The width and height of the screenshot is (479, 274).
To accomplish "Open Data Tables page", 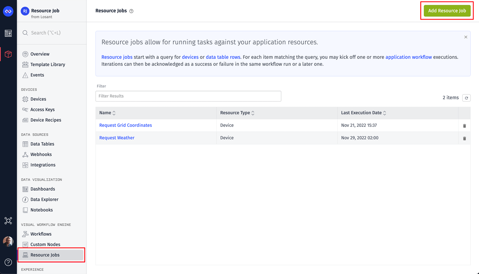I will coord(42,144).
